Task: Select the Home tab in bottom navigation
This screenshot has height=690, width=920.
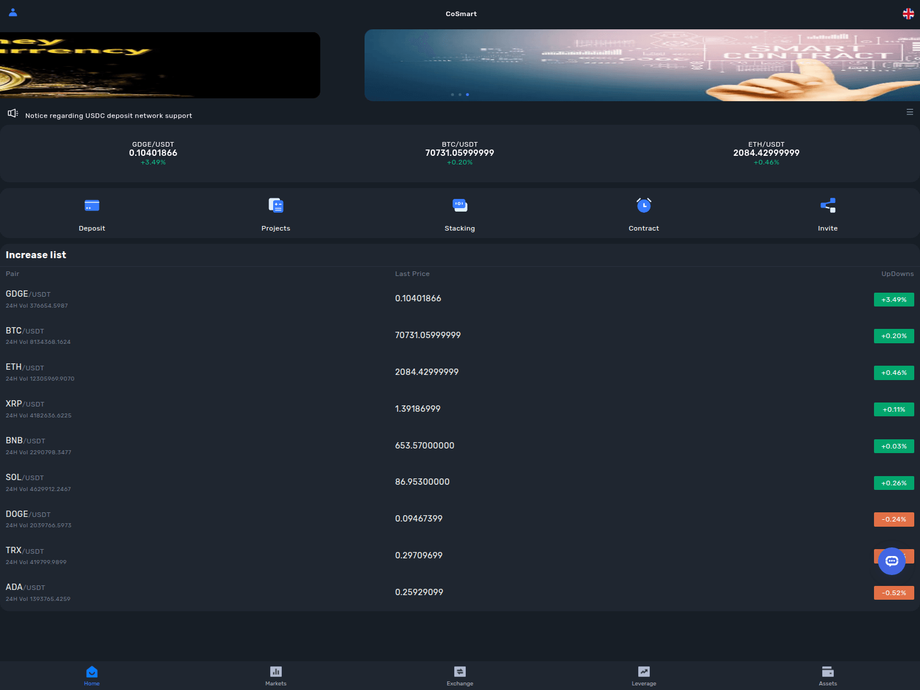Action: click(x=91, y=676)
